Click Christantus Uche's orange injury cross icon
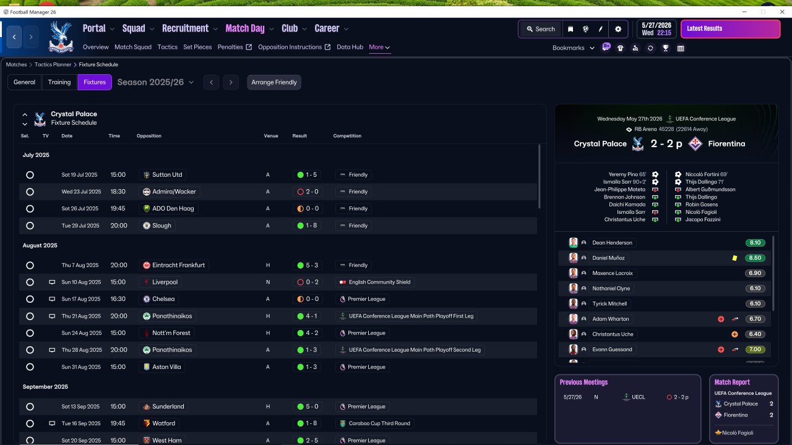This screenshot has height=445, width=792. pyautogui.click(x=735, y=334)
